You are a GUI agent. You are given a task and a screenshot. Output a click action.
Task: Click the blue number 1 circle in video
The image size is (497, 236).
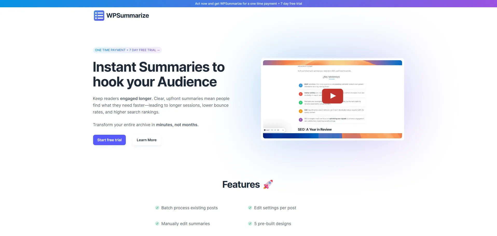[x=301, y=85]
